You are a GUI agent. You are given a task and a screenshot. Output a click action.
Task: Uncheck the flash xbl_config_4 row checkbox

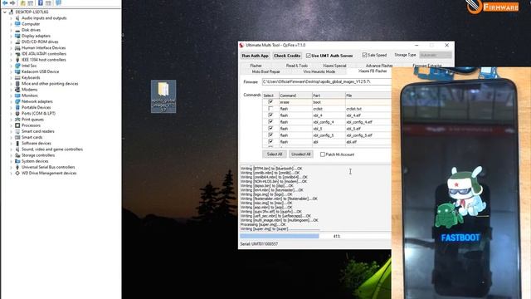click(270, 122)
